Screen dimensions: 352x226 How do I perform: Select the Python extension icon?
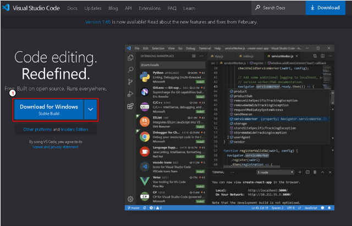(145, 77)
